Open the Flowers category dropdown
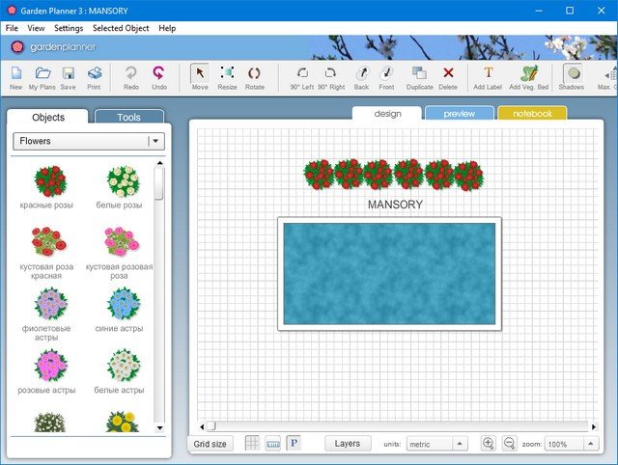Screen dimensions: 618x465 tap(89, 141)
